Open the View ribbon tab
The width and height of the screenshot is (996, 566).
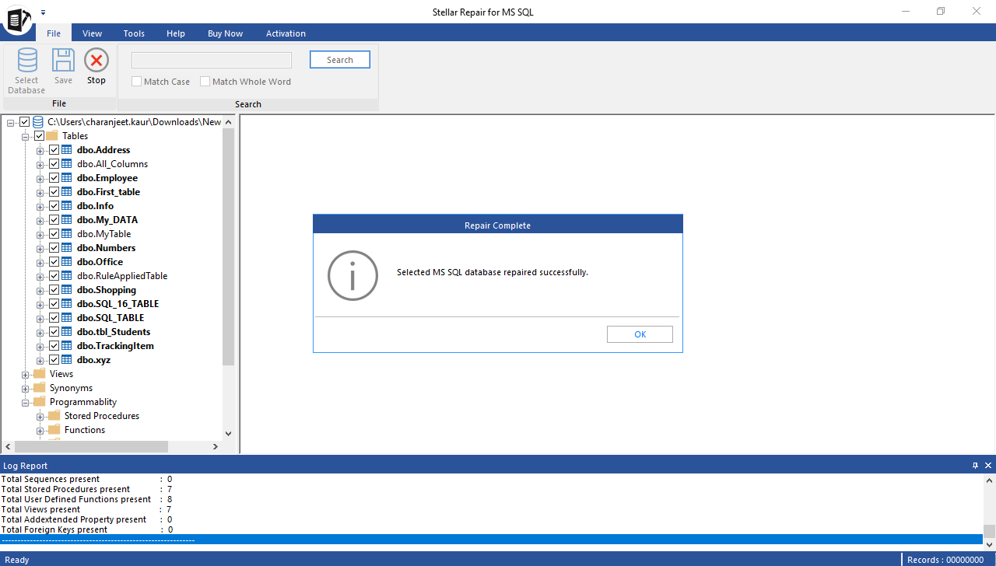coord(93,33)
